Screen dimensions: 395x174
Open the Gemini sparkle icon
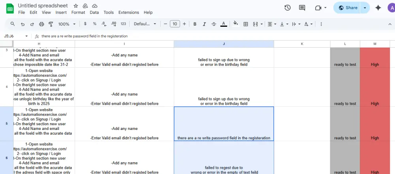click(x=378, y=8)
